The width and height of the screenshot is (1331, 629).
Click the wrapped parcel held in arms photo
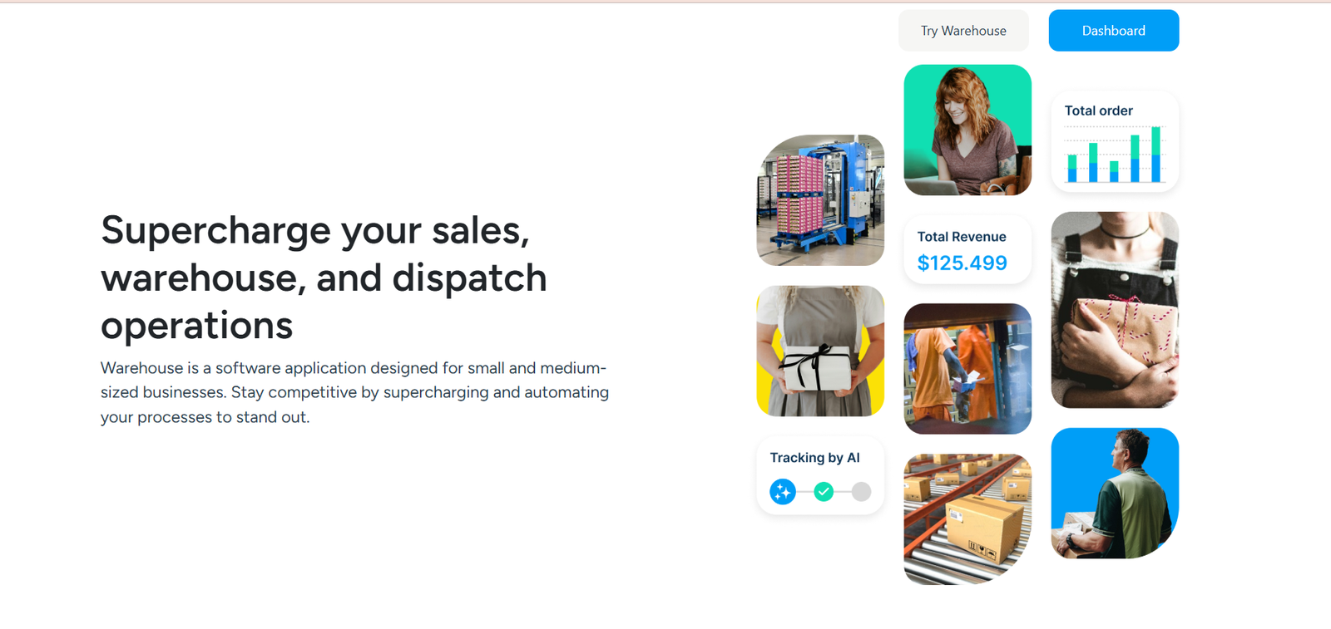click(x=1115, y=310)
